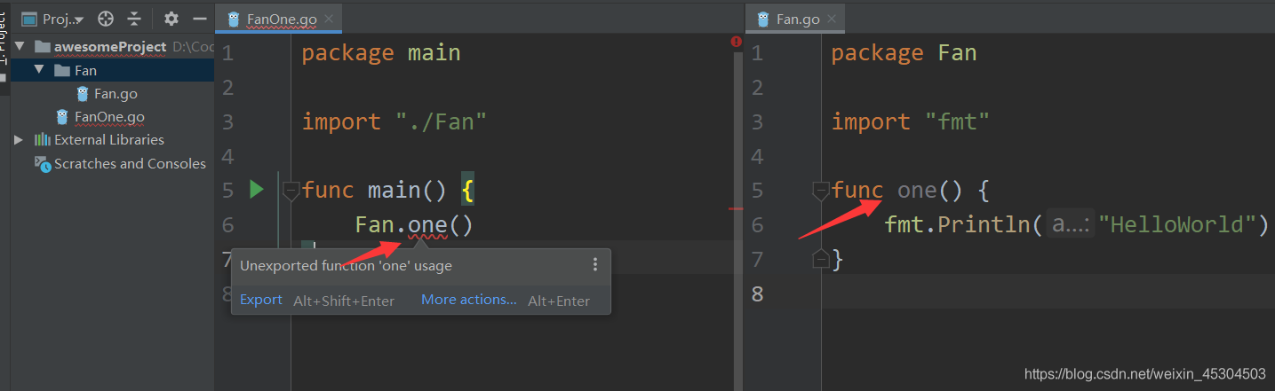Close the FanOne.go editor tab
The width and height of the screenshot is (1275, 391).
330,19
